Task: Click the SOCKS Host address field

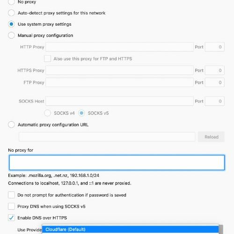Action: (x=119, y=101)
